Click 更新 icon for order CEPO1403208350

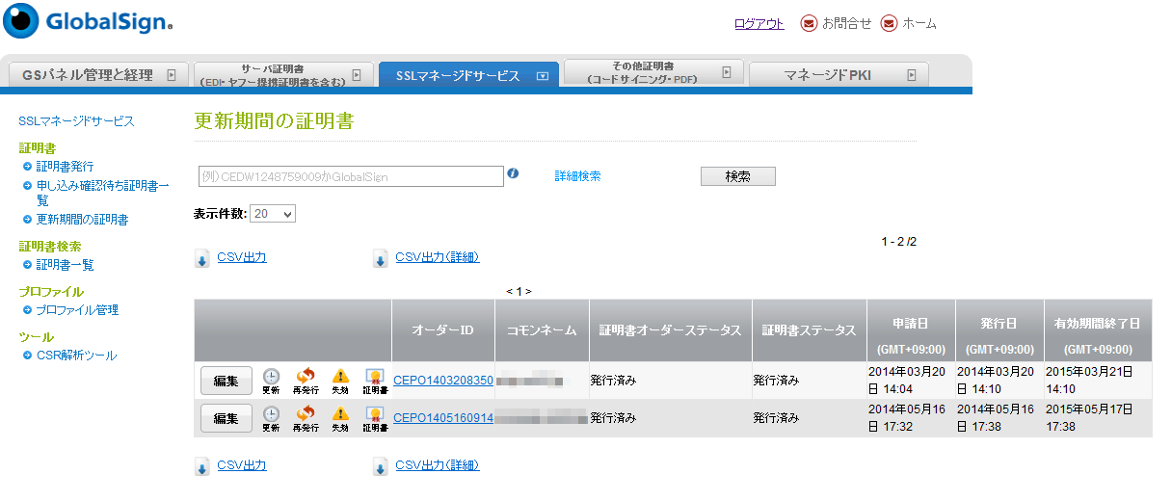pos(272,381)
